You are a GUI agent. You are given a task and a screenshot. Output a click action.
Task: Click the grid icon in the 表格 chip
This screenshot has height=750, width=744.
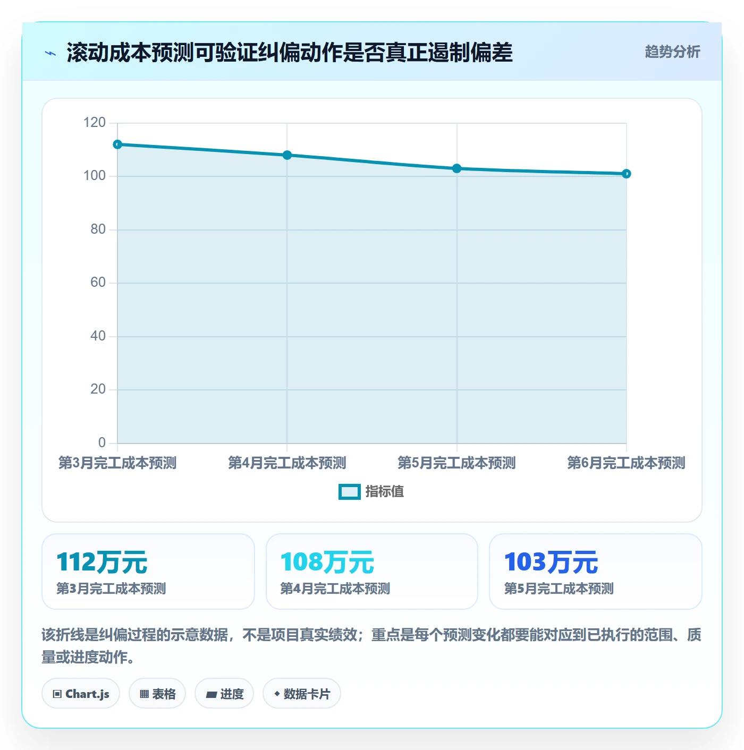tap(144, 694)
